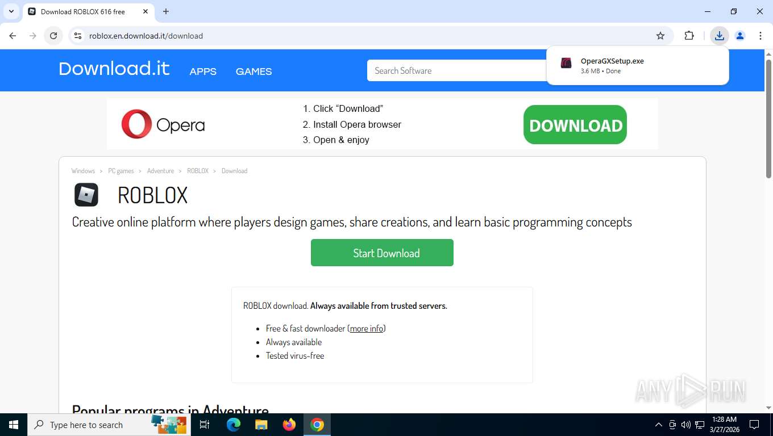The image size is (773, 436).
Task: Click the Tested virus-free list item
Action: click(295, 356)
